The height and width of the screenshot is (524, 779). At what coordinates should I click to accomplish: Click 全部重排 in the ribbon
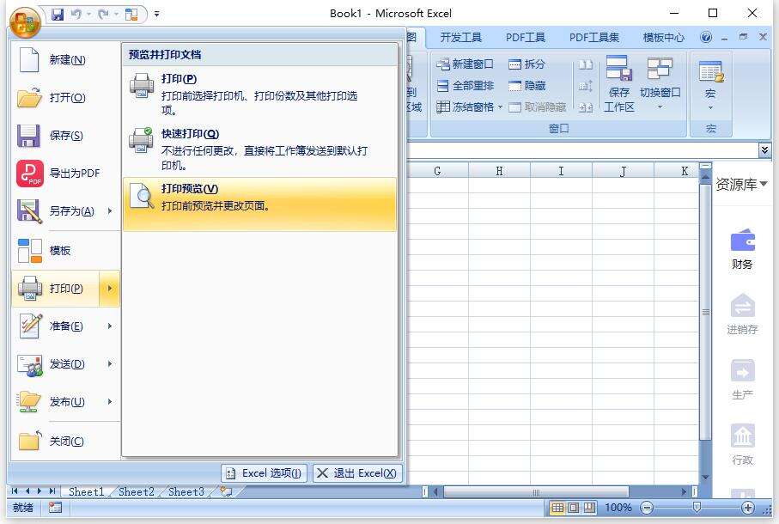[x=465, y=85]
